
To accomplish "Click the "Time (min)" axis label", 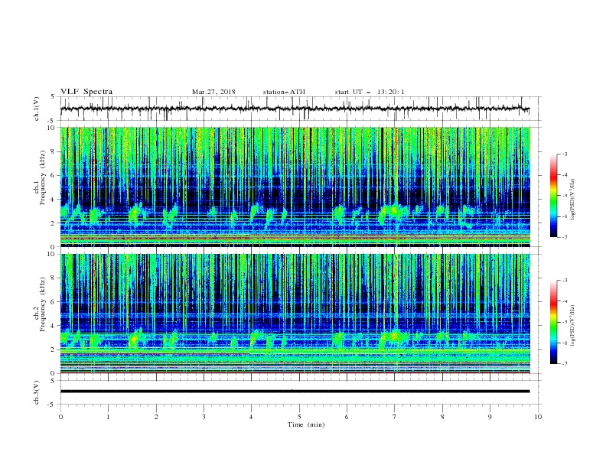I will 306,424.
